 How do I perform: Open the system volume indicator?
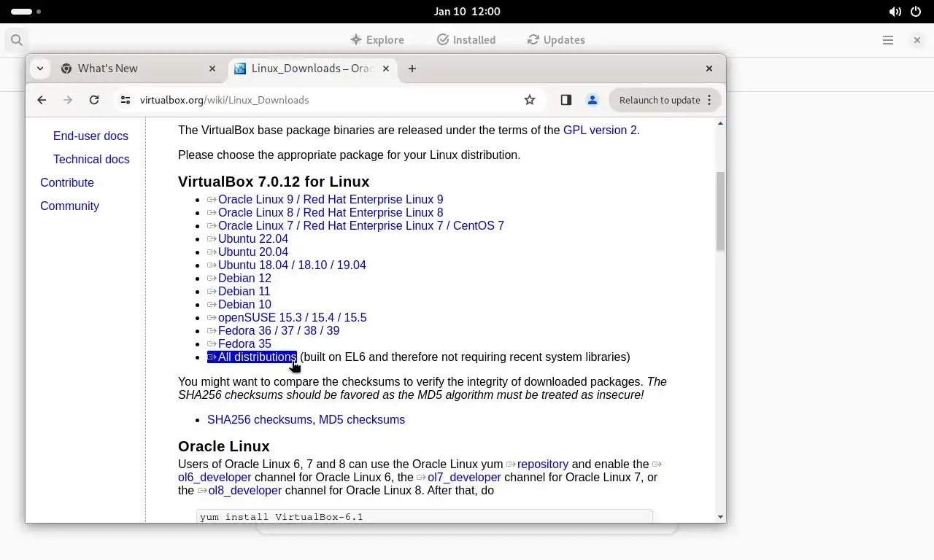coord(895,12)
